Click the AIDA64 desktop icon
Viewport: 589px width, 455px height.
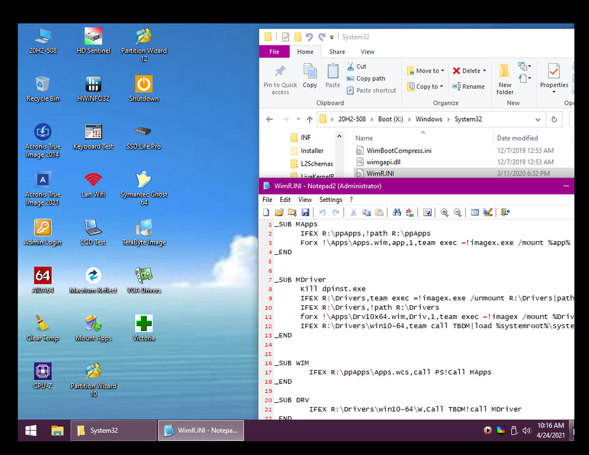click(x=43, y=280)
